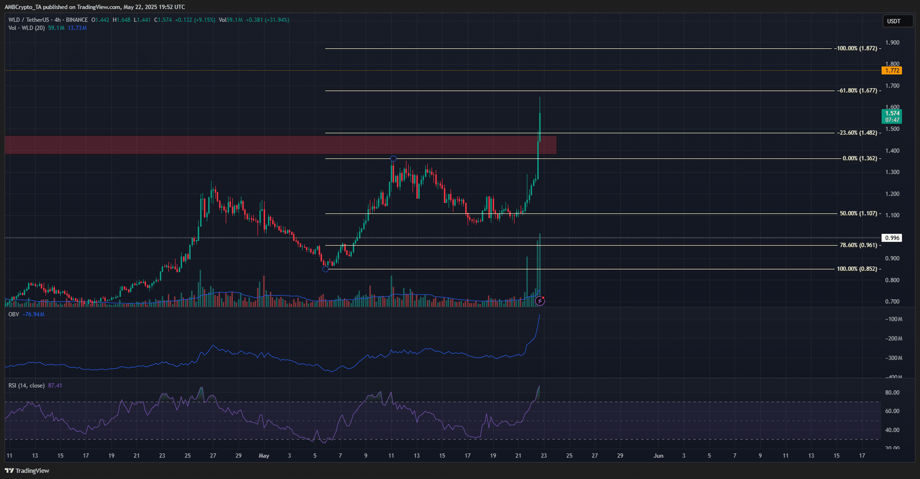The image size is (920, 479).
Task: Select the RSI (14, close) indicator label
Action: tap(26, 386)
